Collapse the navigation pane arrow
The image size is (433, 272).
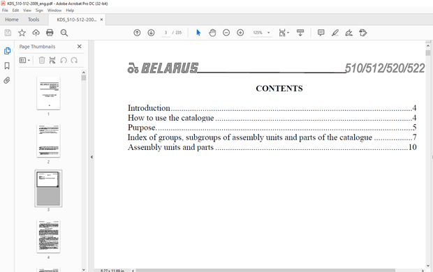91,157
